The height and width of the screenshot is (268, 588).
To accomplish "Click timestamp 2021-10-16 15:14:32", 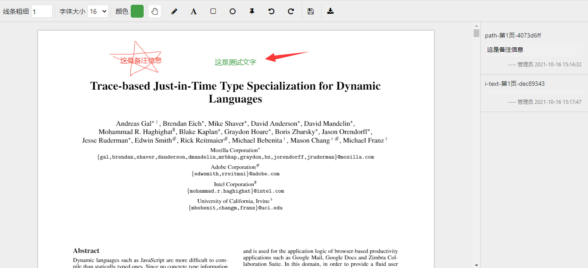I will pos(558,65).
